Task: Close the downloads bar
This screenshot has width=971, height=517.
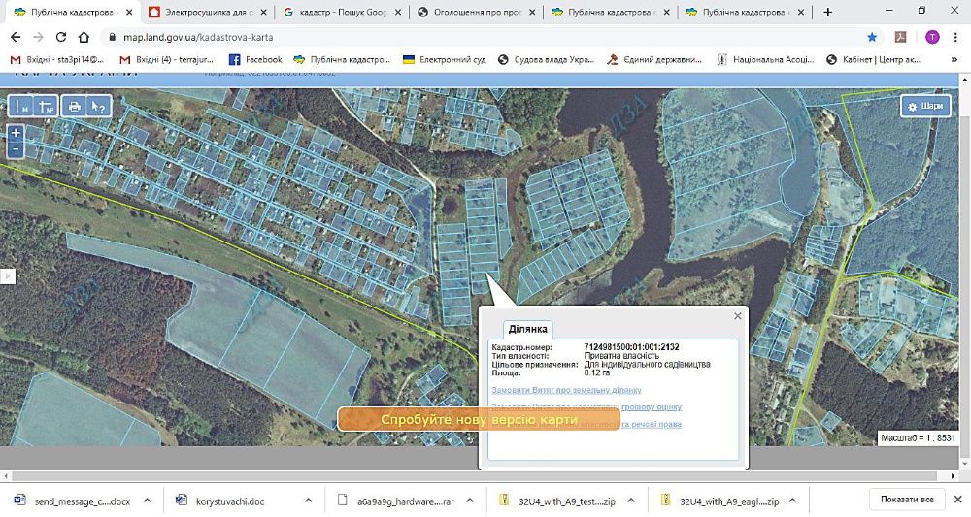Action: point(957,500)
